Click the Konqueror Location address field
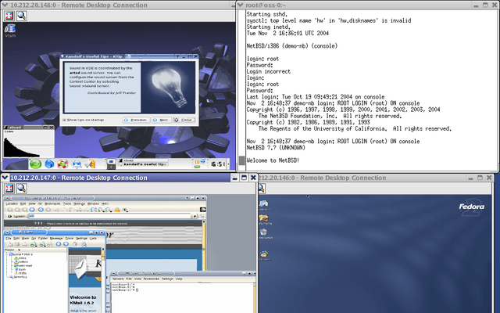Image resolution: width=500 pixels, height=313 pixels. (110, 216)
